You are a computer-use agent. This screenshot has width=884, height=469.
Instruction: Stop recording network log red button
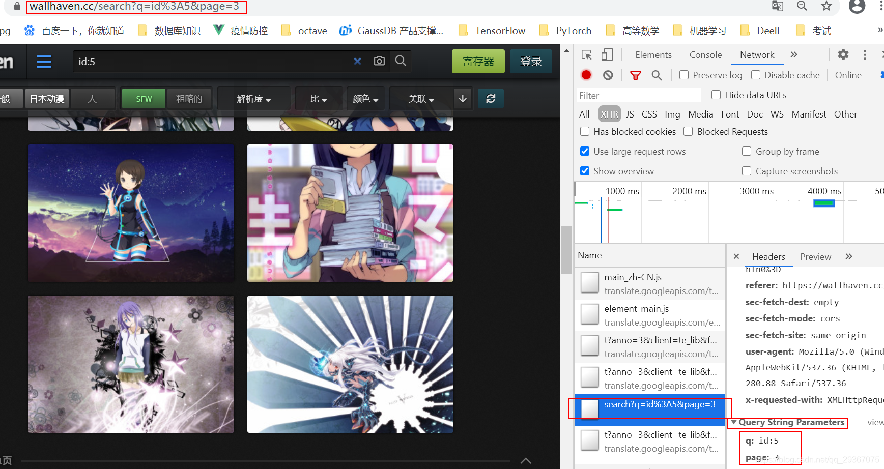586,75
